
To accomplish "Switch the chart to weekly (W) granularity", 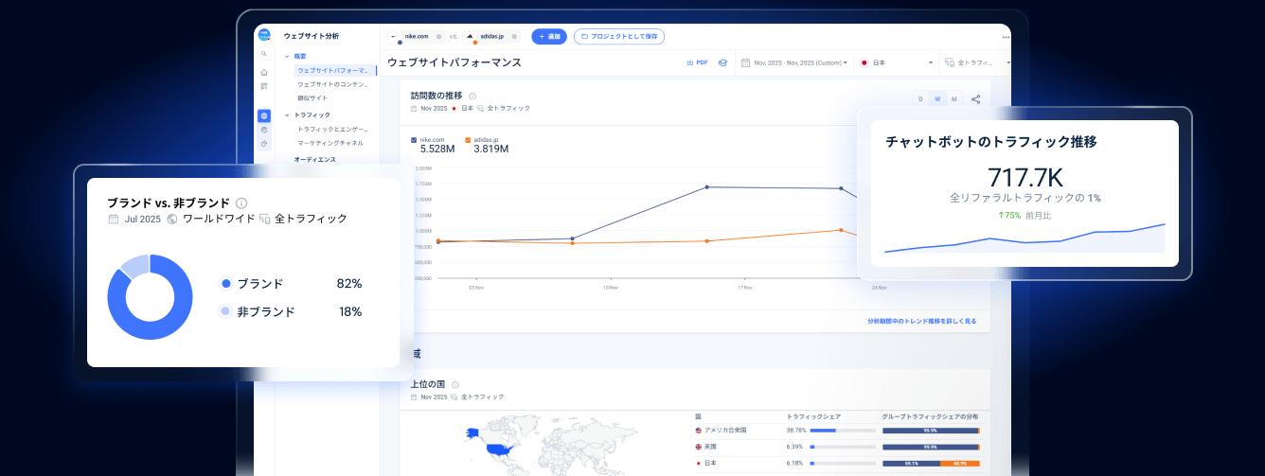I will coord(937,98).
